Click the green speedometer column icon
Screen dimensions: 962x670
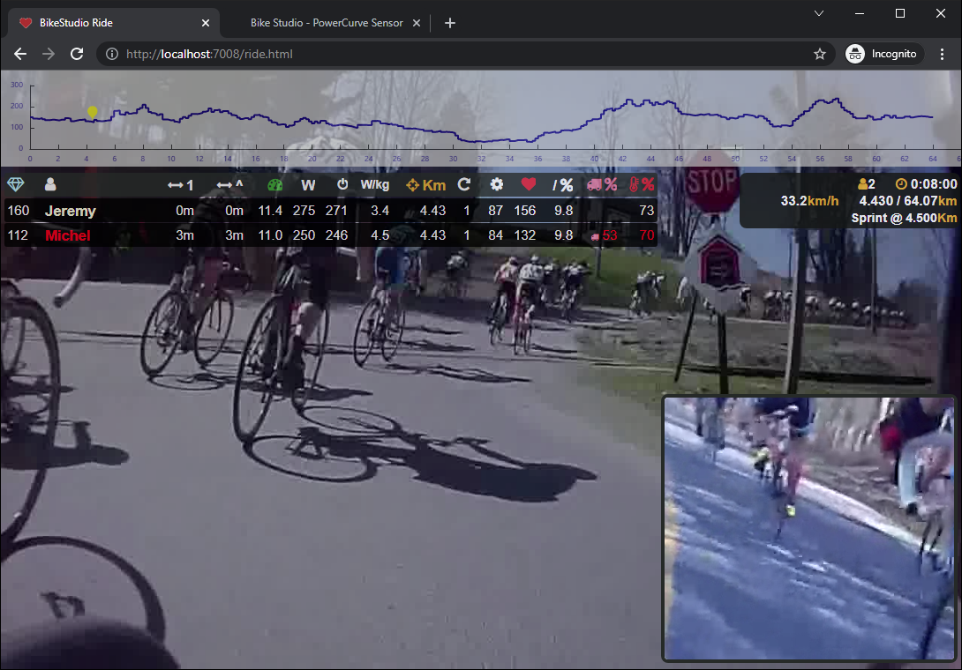pyautogui.click(x=274, y=184)
